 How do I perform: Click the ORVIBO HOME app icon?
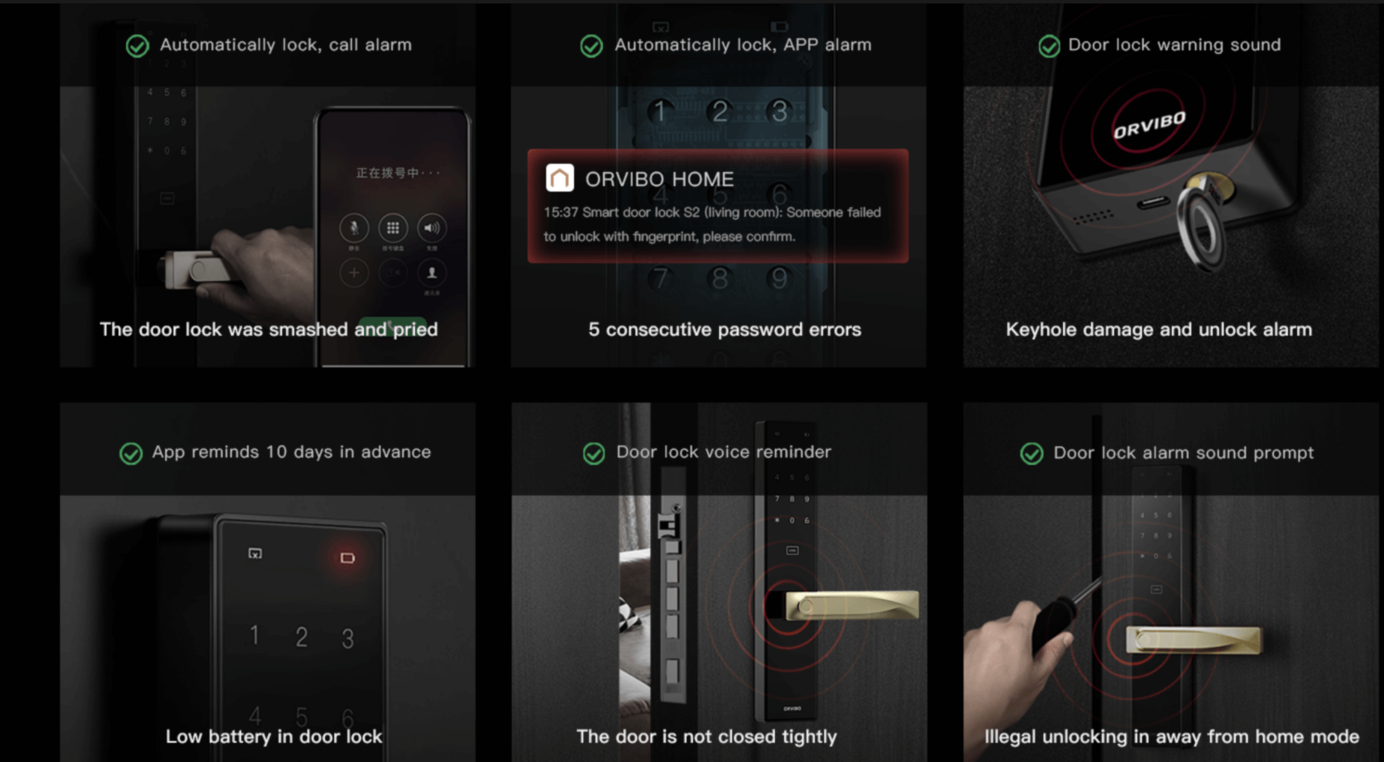[x=559, y=178]
